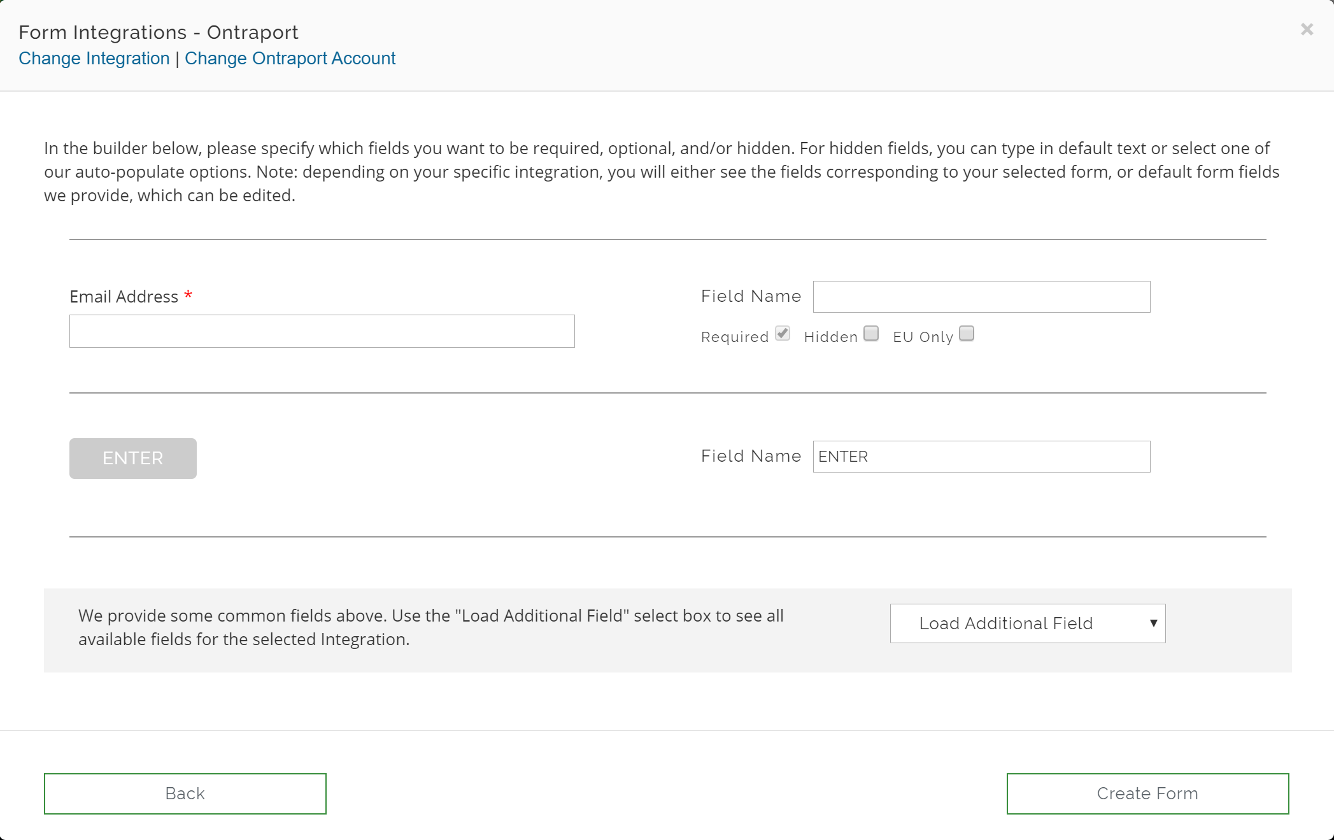Click the Create Form button

pos(1147,794)
